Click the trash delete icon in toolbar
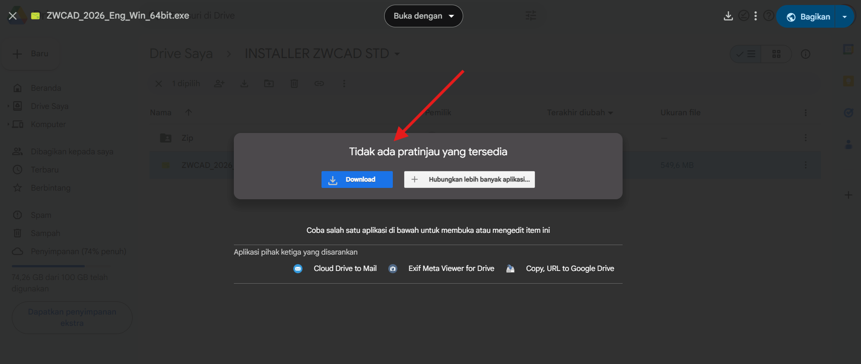 tap(294, 84)
